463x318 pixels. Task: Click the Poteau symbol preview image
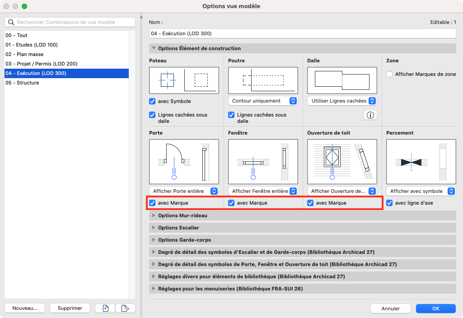[184, 80]
